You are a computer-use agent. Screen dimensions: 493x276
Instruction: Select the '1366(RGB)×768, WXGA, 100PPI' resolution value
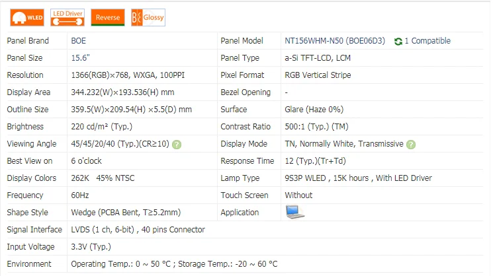pos(128,75)
